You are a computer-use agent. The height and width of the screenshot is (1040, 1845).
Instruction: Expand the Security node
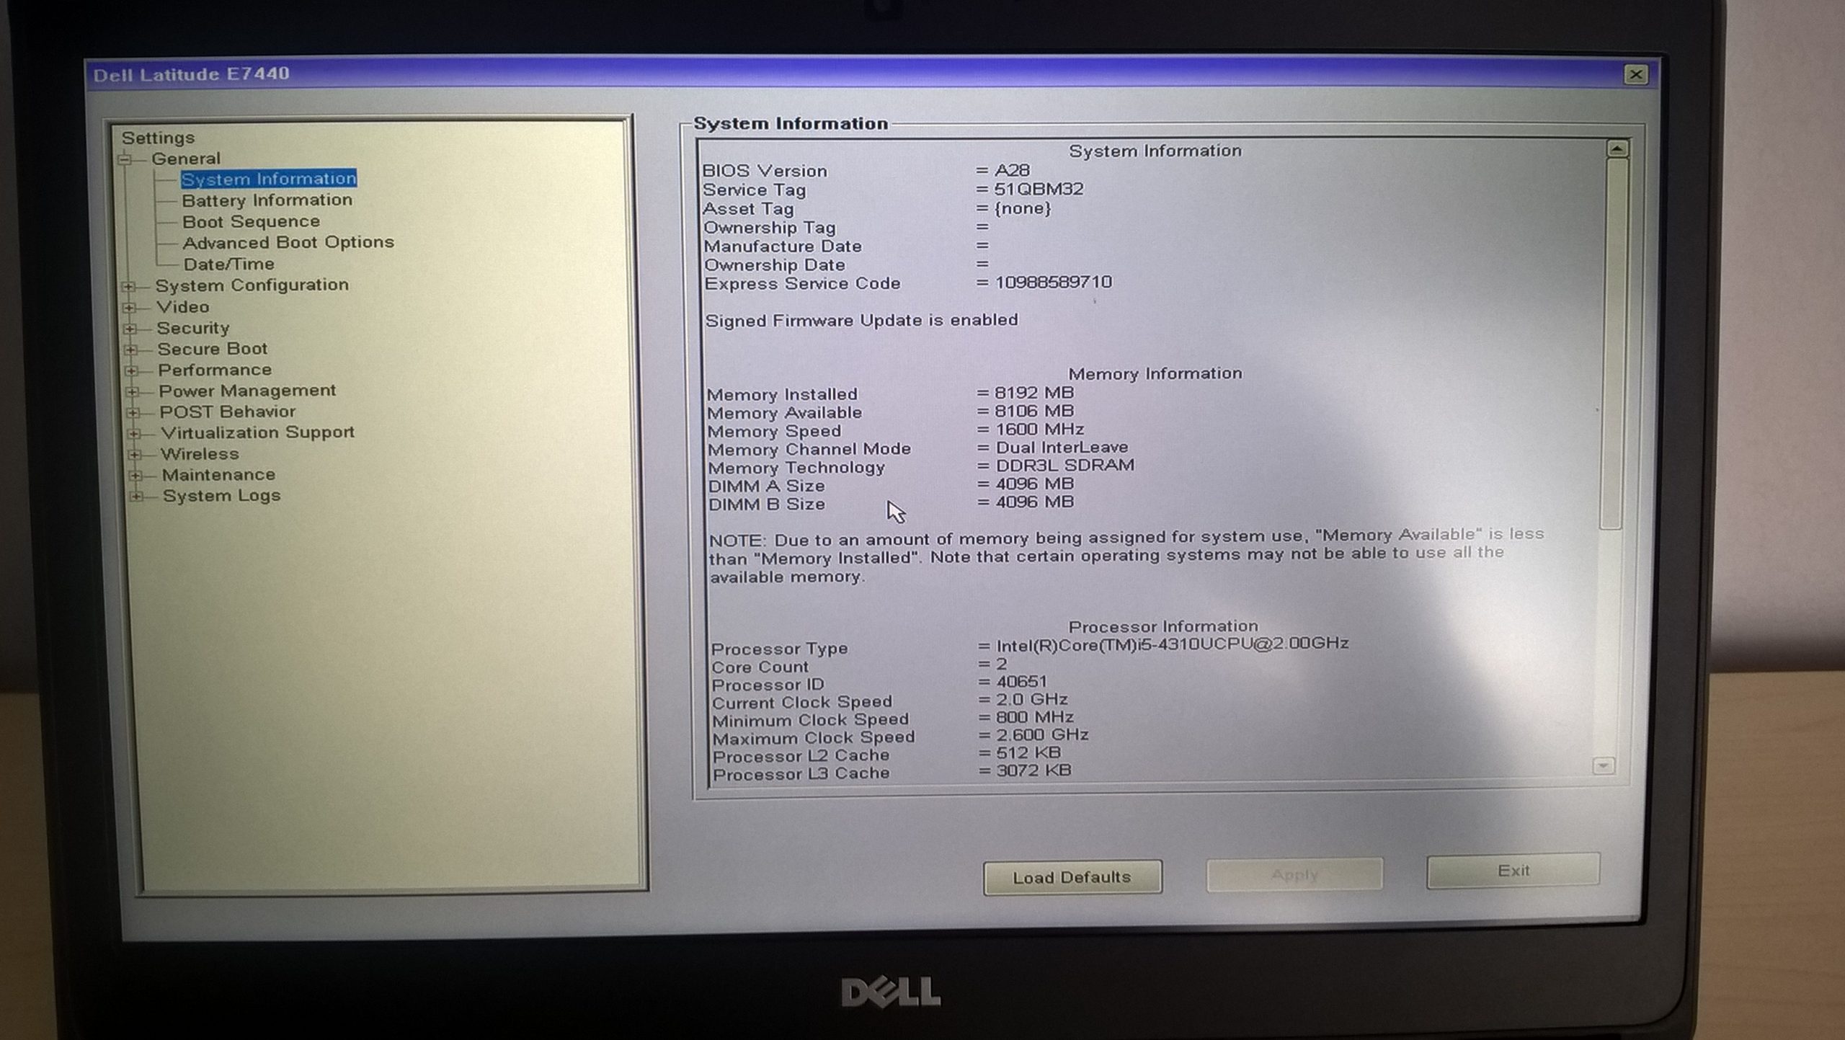(130, 329)
